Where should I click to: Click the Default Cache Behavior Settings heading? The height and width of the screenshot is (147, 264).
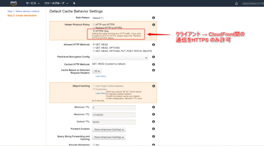click(x=76, y=11)
